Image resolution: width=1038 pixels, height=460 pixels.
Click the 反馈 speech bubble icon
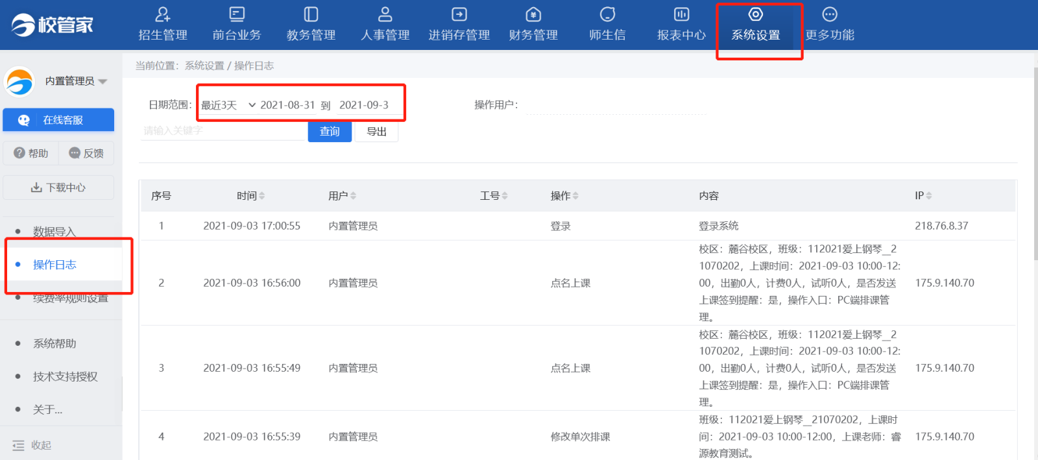(75, 153)
